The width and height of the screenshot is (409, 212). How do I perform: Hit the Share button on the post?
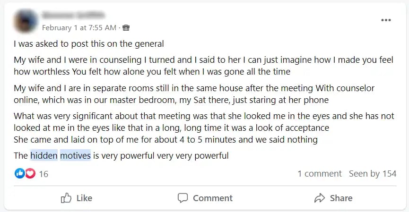coord(333,198)
